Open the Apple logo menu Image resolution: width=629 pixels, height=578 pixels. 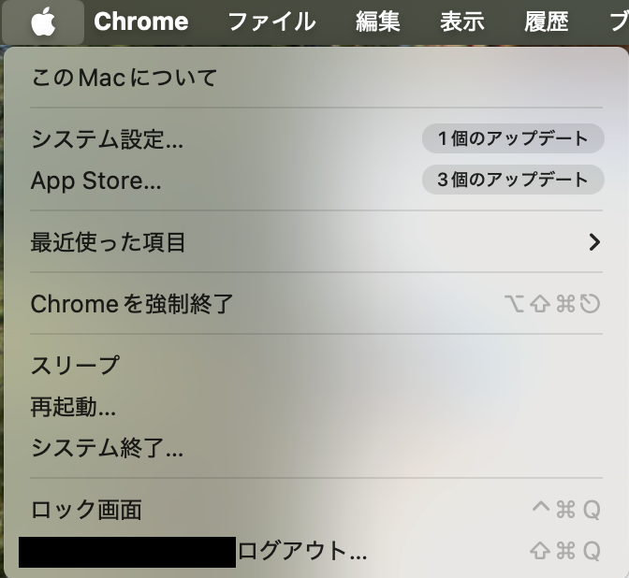[43, 22]
